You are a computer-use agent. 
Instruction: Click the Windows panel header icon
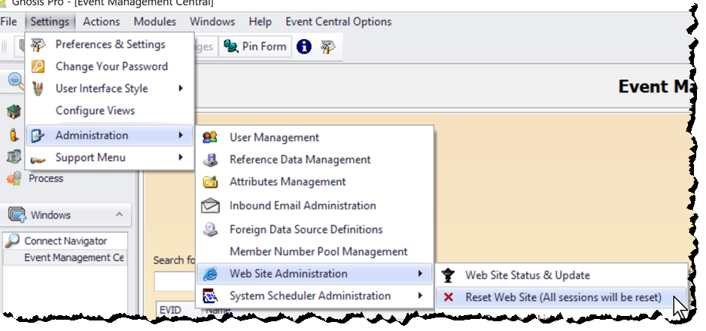point(17,214)
